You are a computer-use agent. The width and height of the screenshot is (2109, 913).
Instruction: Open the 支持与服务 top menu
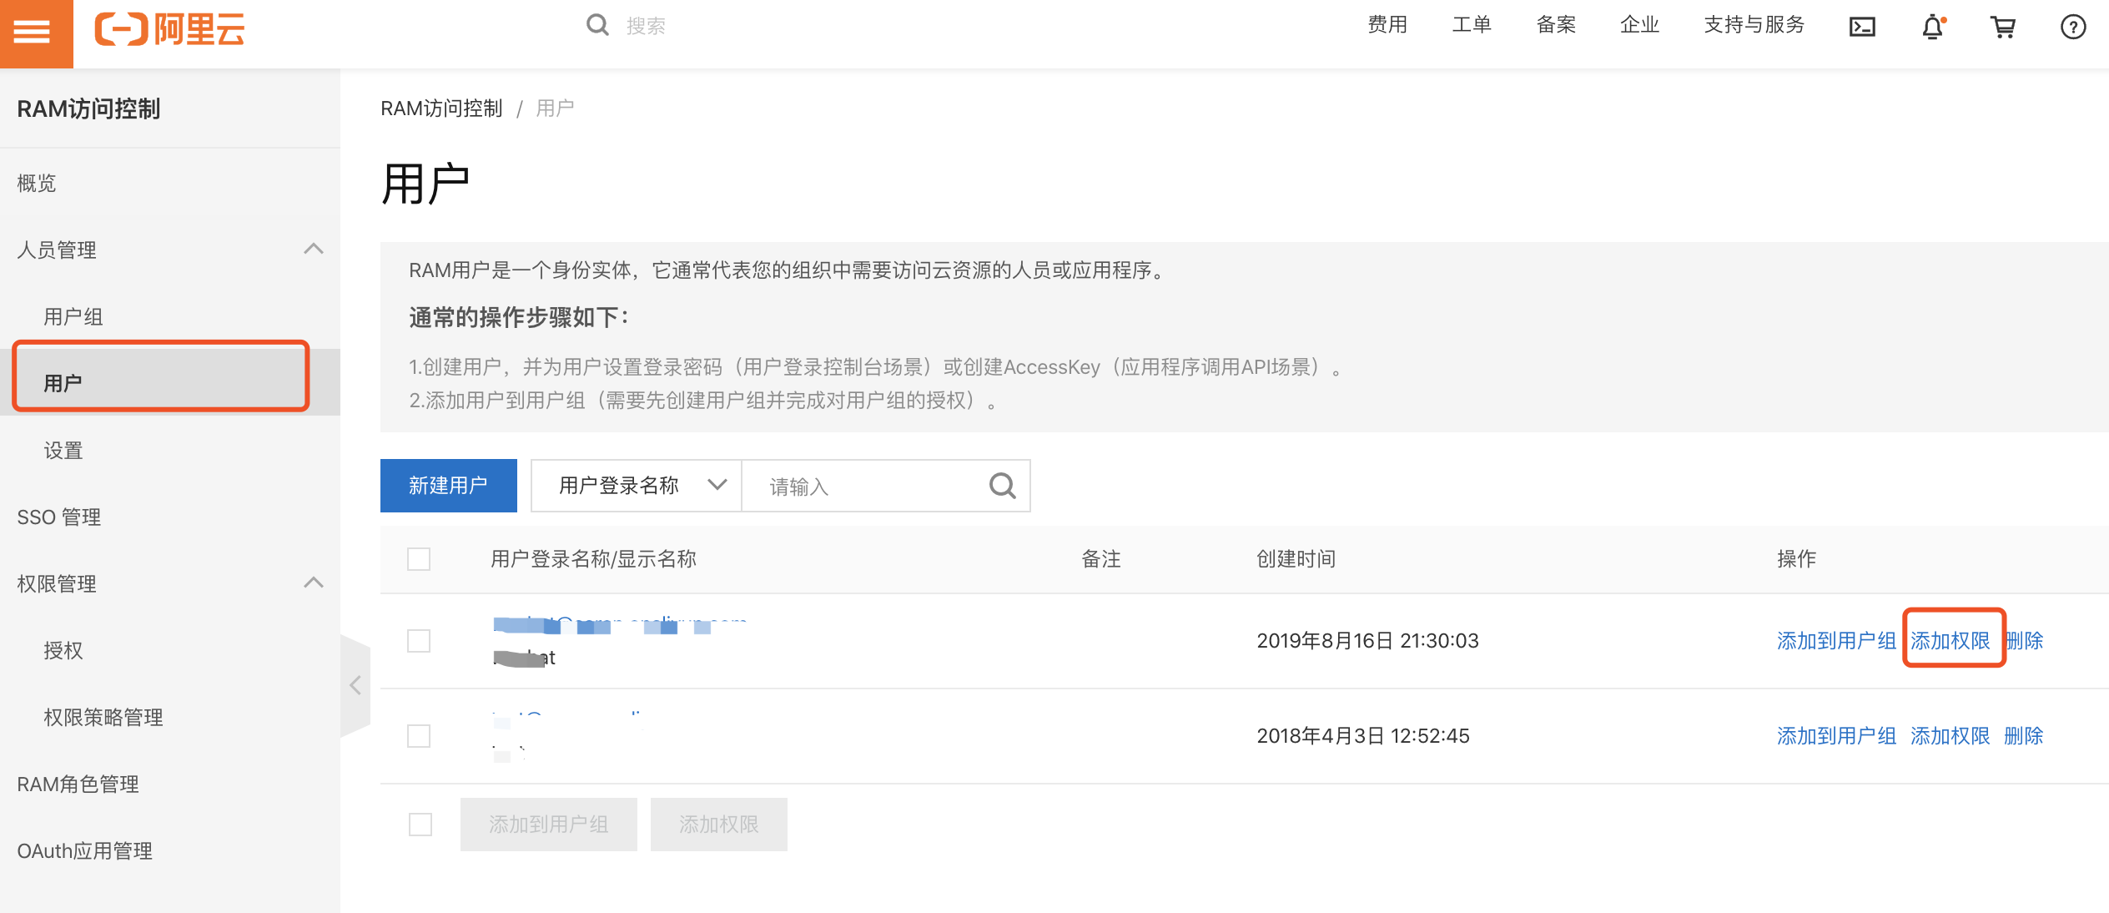[x=1754, y=25]
